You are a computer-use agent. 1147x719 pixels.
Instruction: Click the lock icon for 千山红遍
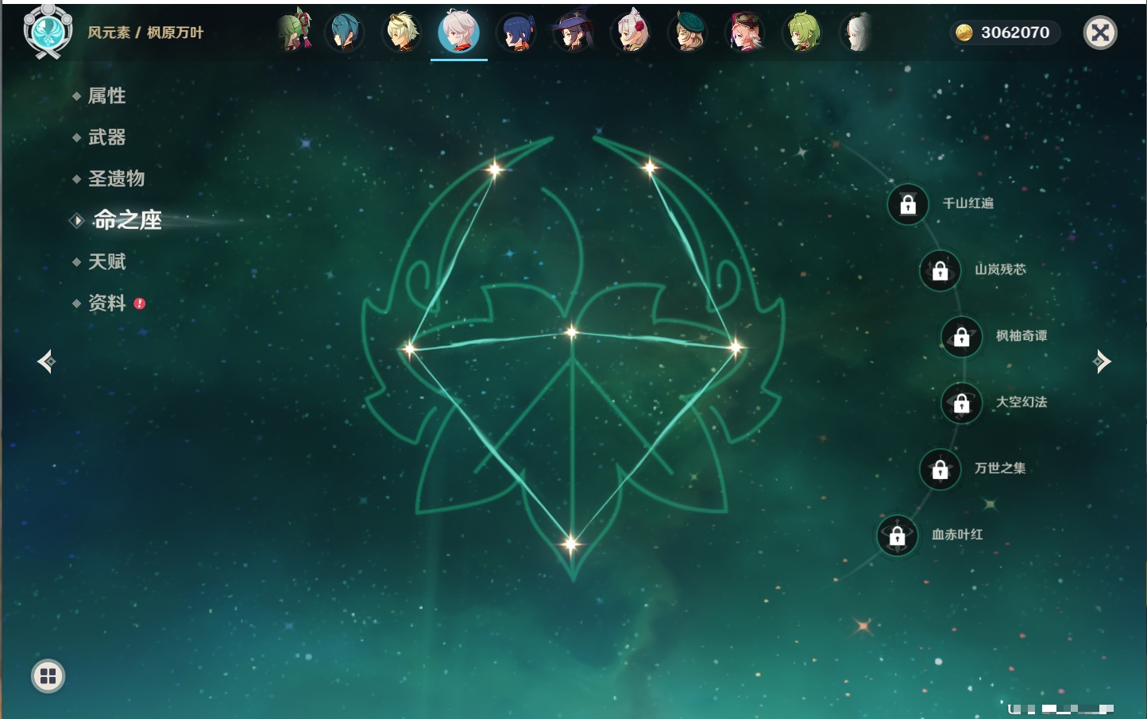[908, 204]
